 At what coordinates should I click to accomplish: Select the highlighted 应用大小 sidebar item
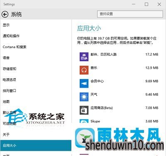[x=36, y=145]
